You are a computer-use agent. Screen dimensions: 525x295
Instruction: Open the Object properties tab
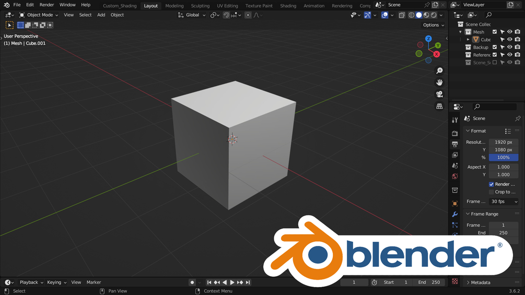(x=454, y=204)
